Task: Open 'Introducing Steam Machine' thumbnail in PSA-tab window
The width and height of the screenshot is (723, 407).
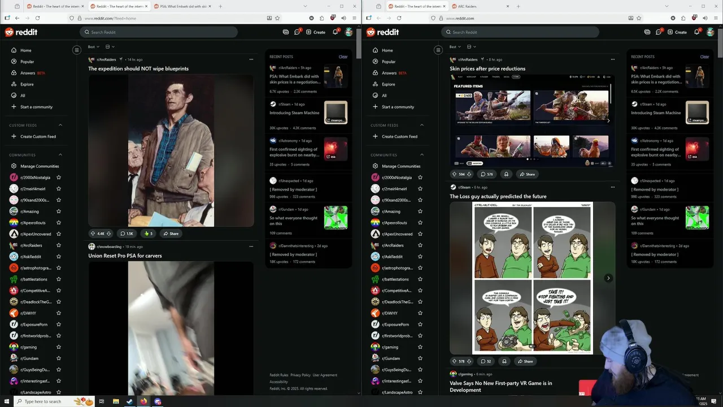Action: coord(336,112)
